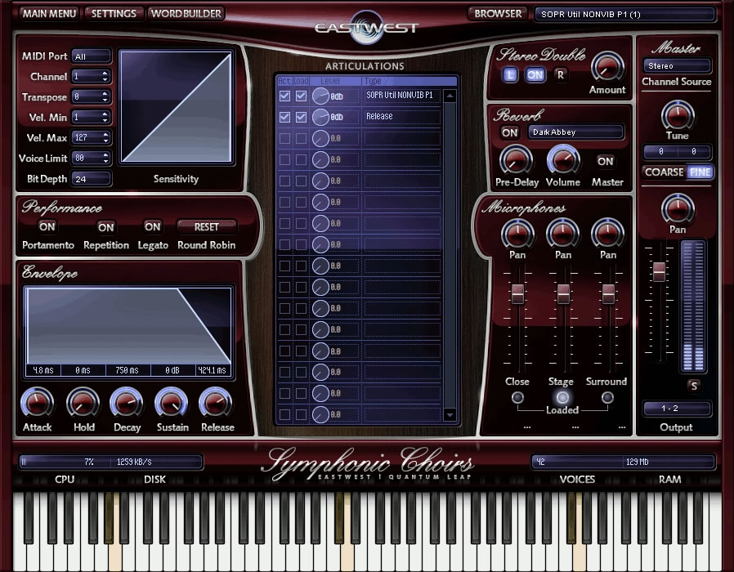Open Stage microphone options dots

click(x=575, y=427)
